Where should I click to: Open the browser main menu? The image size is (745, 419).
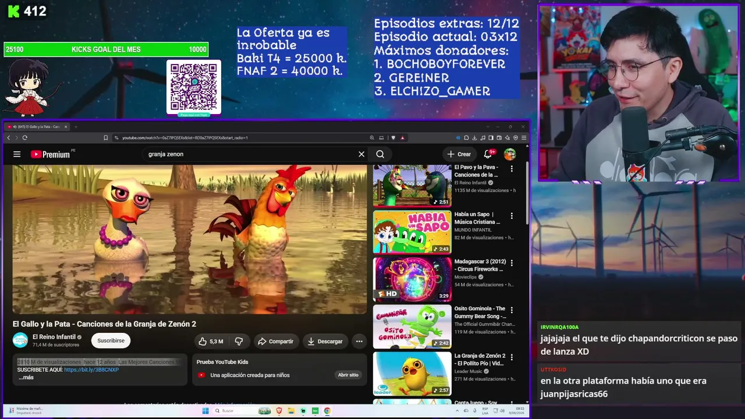(x=524, y=138)
